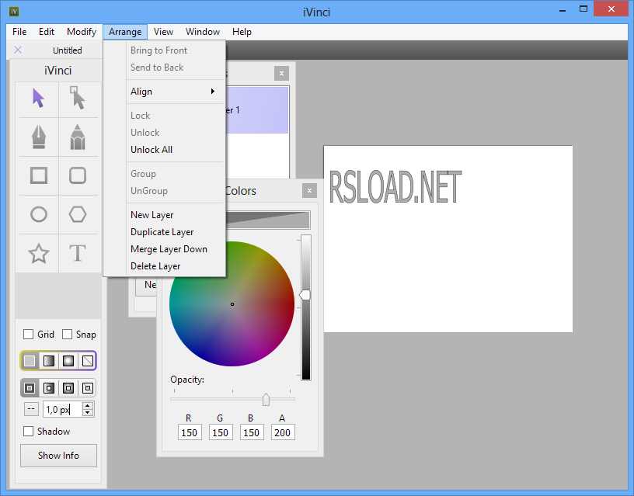This screenshot has width=634, height=496.
Task: Close the Colors panel
Action: 309,191
